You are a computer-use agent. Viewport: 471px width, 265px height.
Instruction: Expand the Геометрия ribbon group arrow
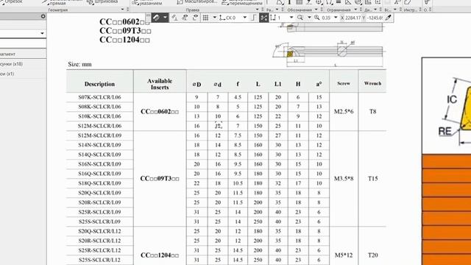tap(122, 10)
